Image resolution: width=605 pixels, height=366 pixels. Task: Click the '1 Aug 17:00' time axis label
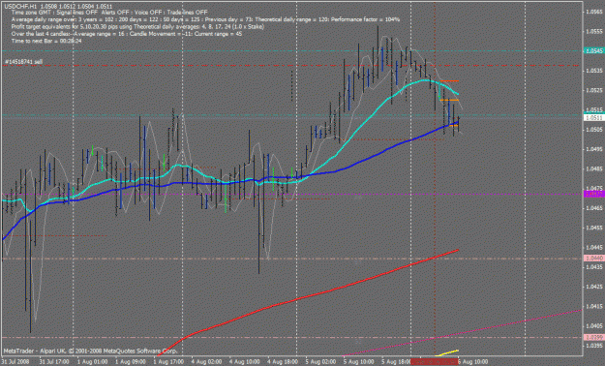[x=168, y=362]
